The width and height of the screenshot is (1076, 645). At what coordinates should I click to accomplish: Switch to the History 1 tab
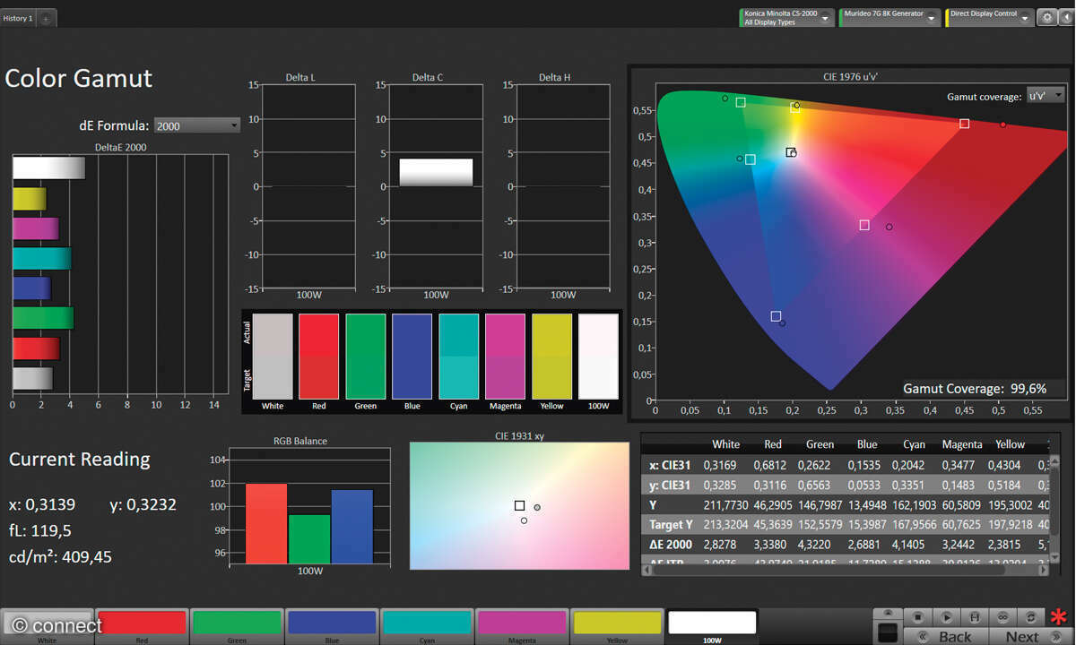tap(18, 18)
